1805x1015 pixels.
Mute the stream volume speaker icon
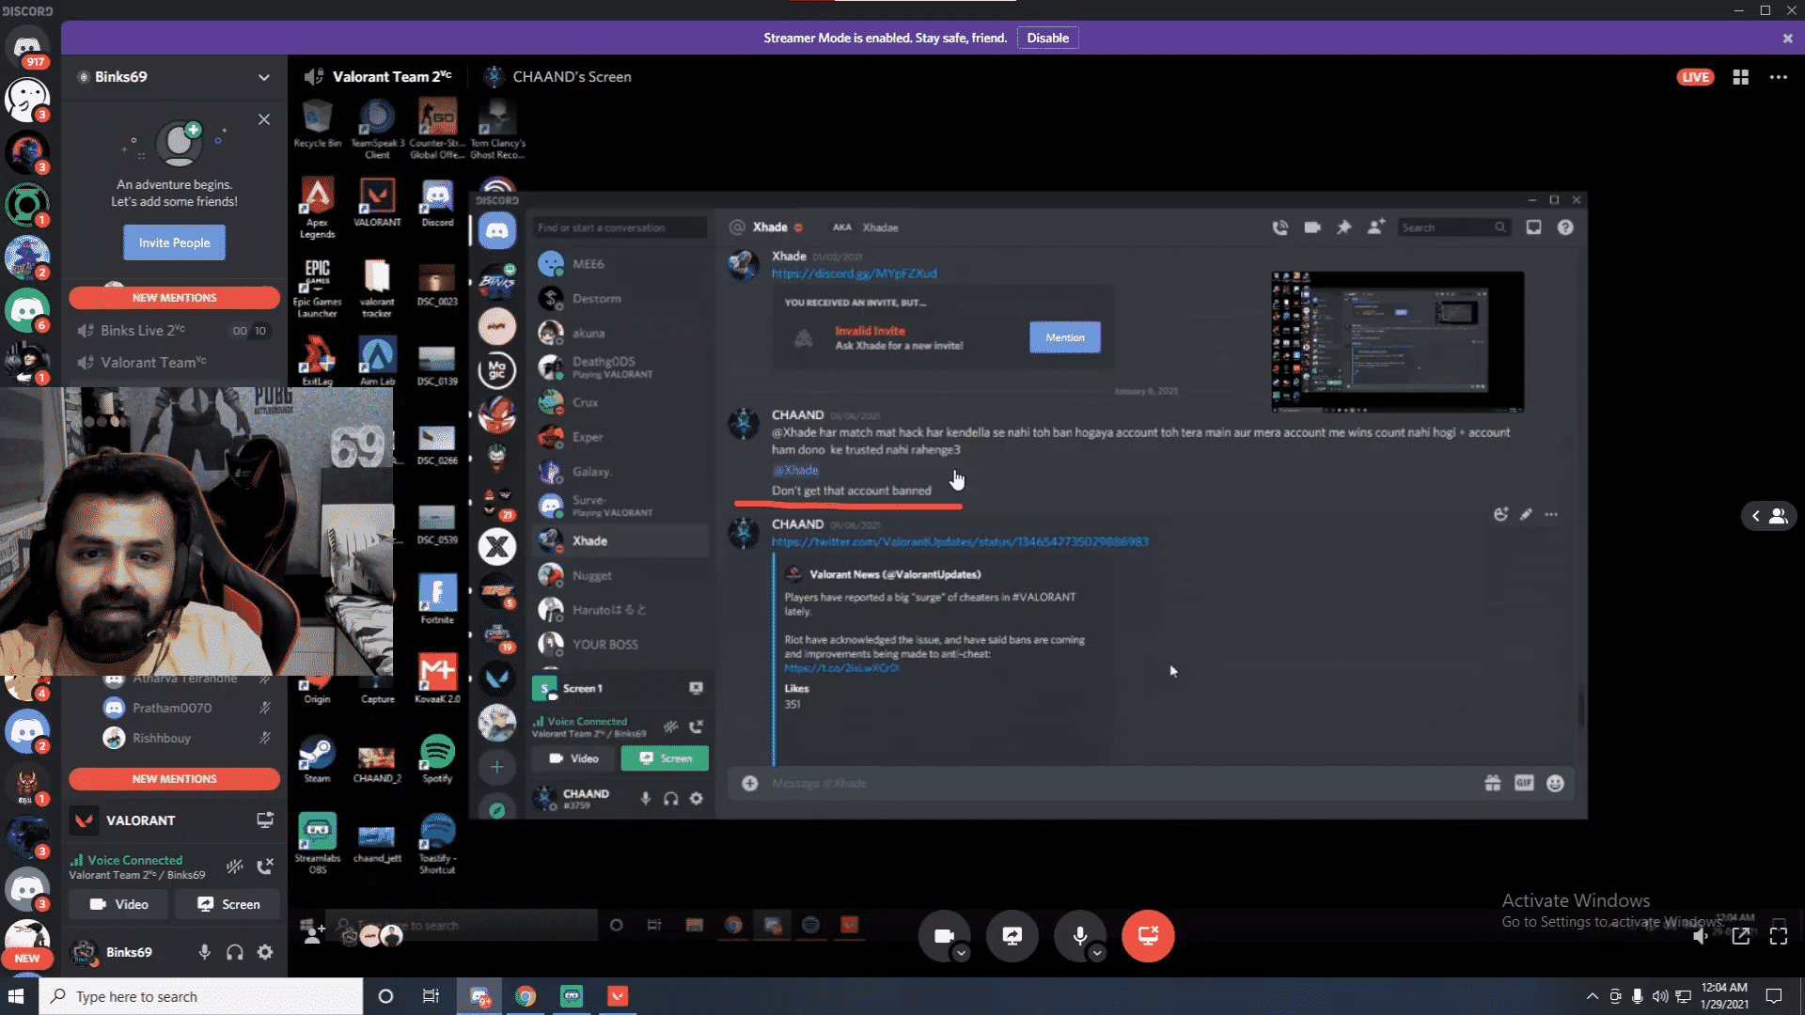click(1700, 936)
